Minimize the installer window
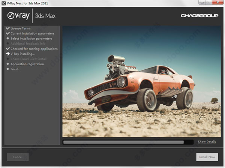This screenshot has height=168, width=225. click(202, 2)
